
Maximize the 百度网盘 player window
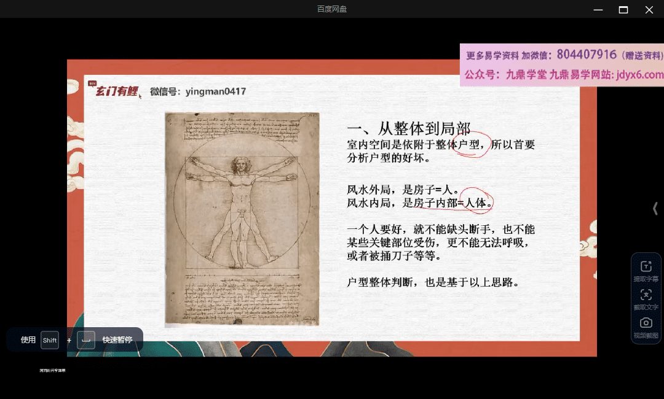pos(623,9)
